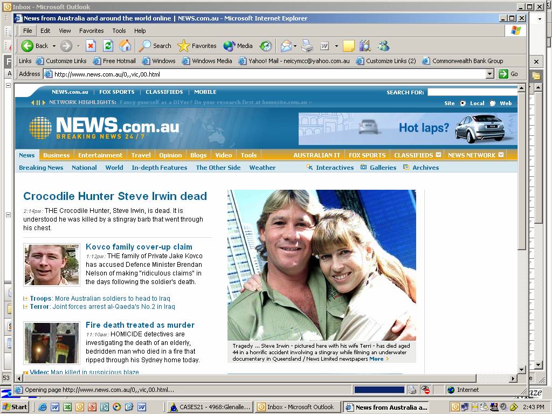Open the Entertainment tab

tap(100, 155)
